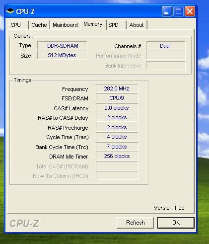Select the Mainboard tab
209x244 pixels.
pos(65,25)
